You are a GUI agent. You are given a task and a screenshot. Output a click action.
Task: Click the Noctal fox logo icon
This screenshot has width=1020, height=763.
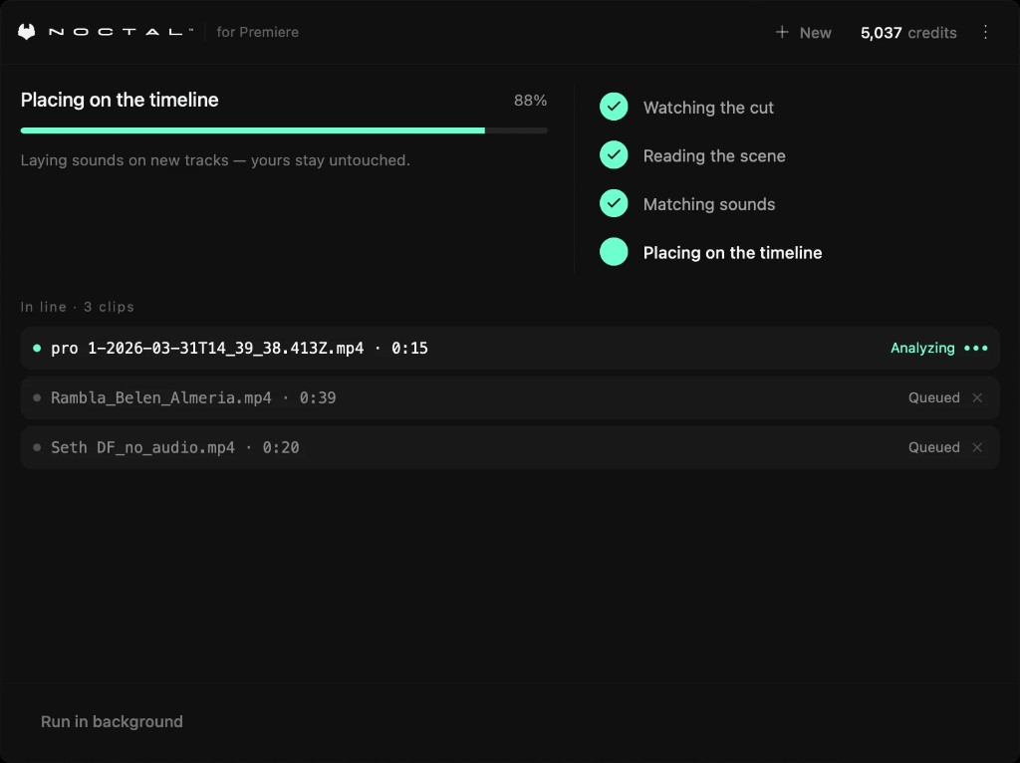(x=27, y=32)
